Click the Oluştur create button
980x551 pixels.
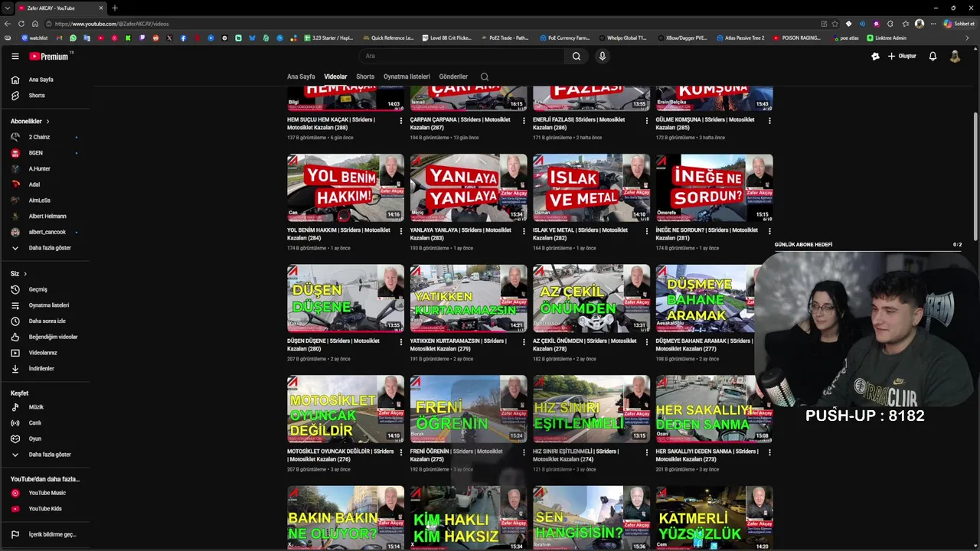click(x=902, y=56)
